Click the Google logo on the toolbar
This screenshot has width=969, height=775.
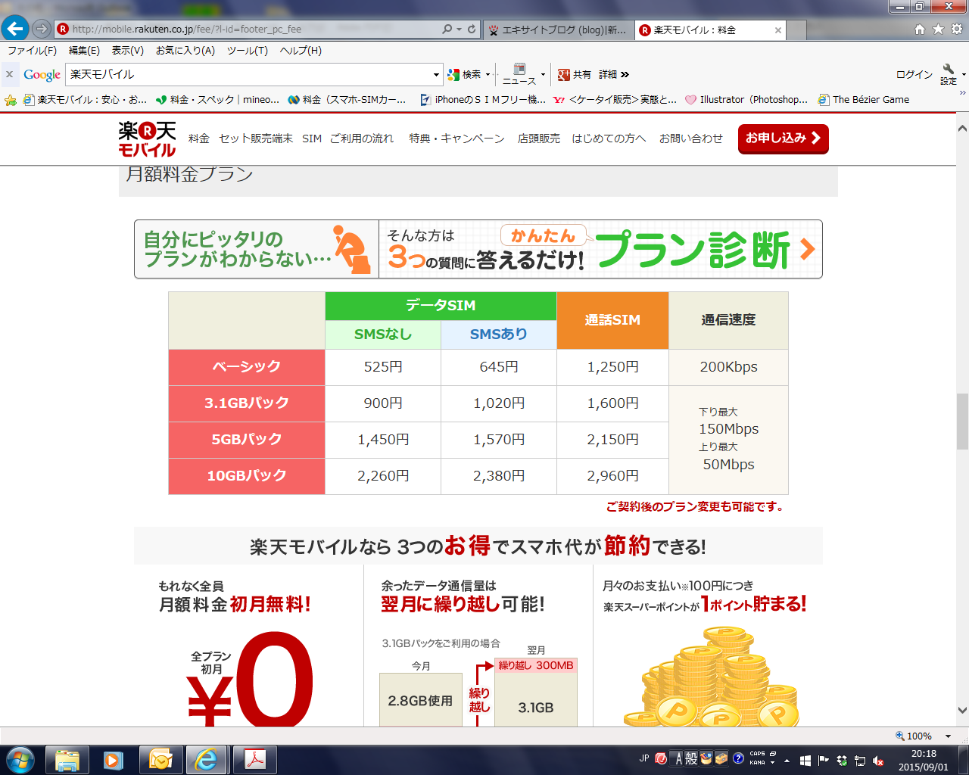pos(42,74)
